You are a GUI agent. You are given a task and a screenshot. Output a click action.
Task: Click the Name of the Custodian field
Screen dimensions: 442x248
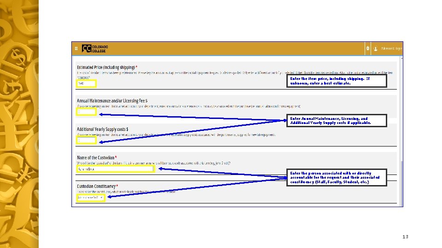(x=115, y=169)
